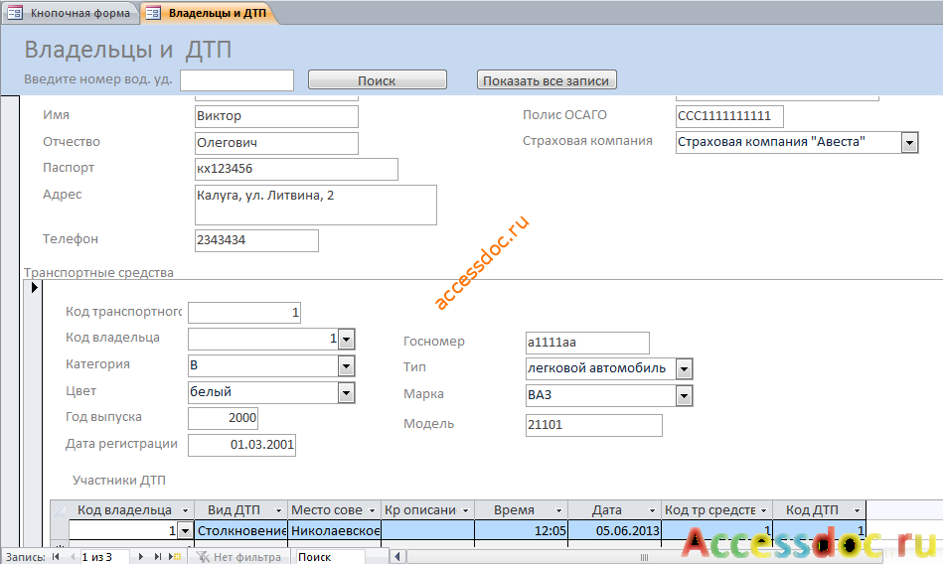Click the 'Поиск' search button
Image resolution: width=943 pixels, height=564 pixels.
tap(377, 80)
